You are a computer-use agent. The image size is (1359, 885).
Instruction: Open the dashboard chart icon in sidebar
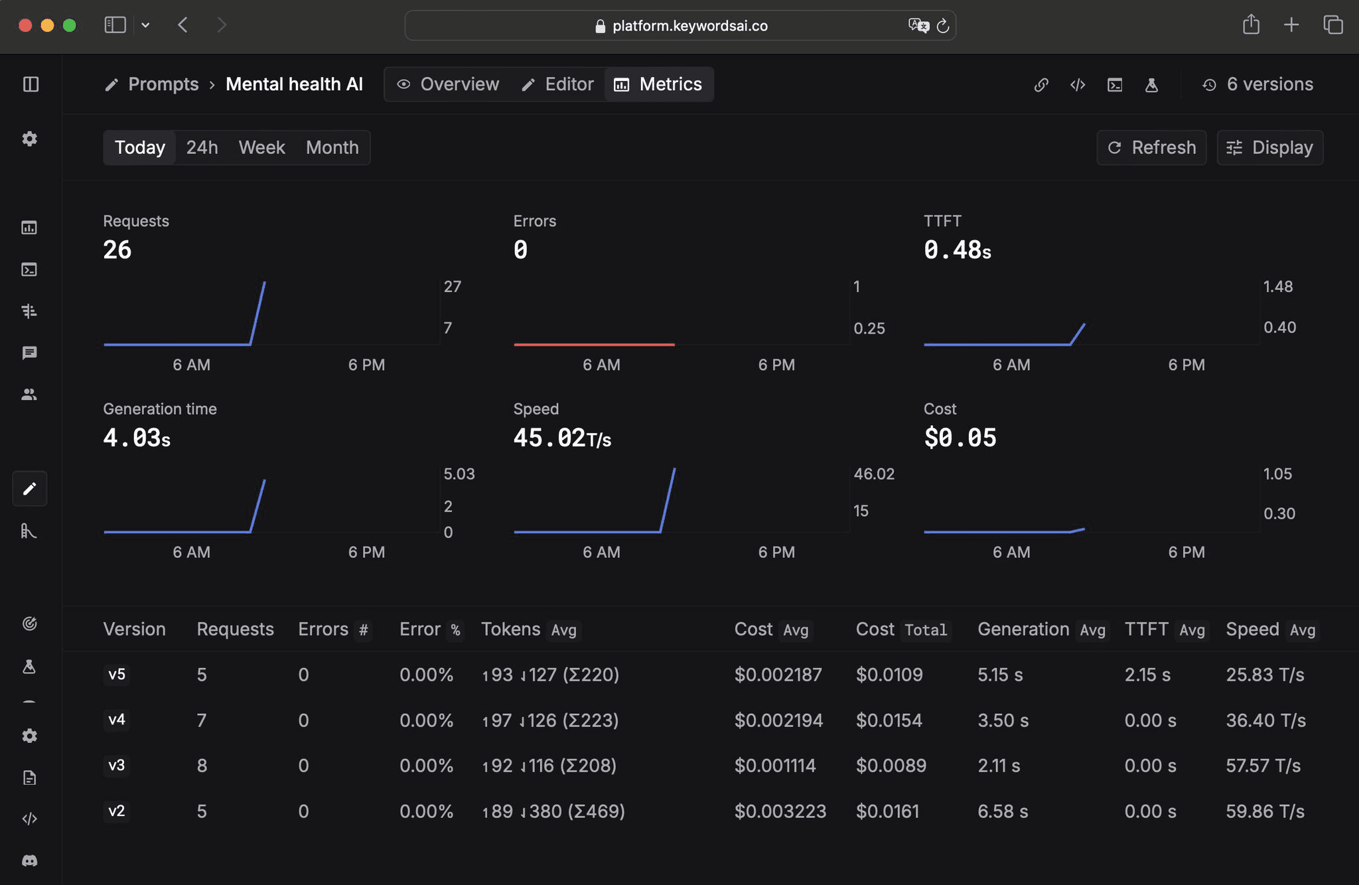click(29, 228)
